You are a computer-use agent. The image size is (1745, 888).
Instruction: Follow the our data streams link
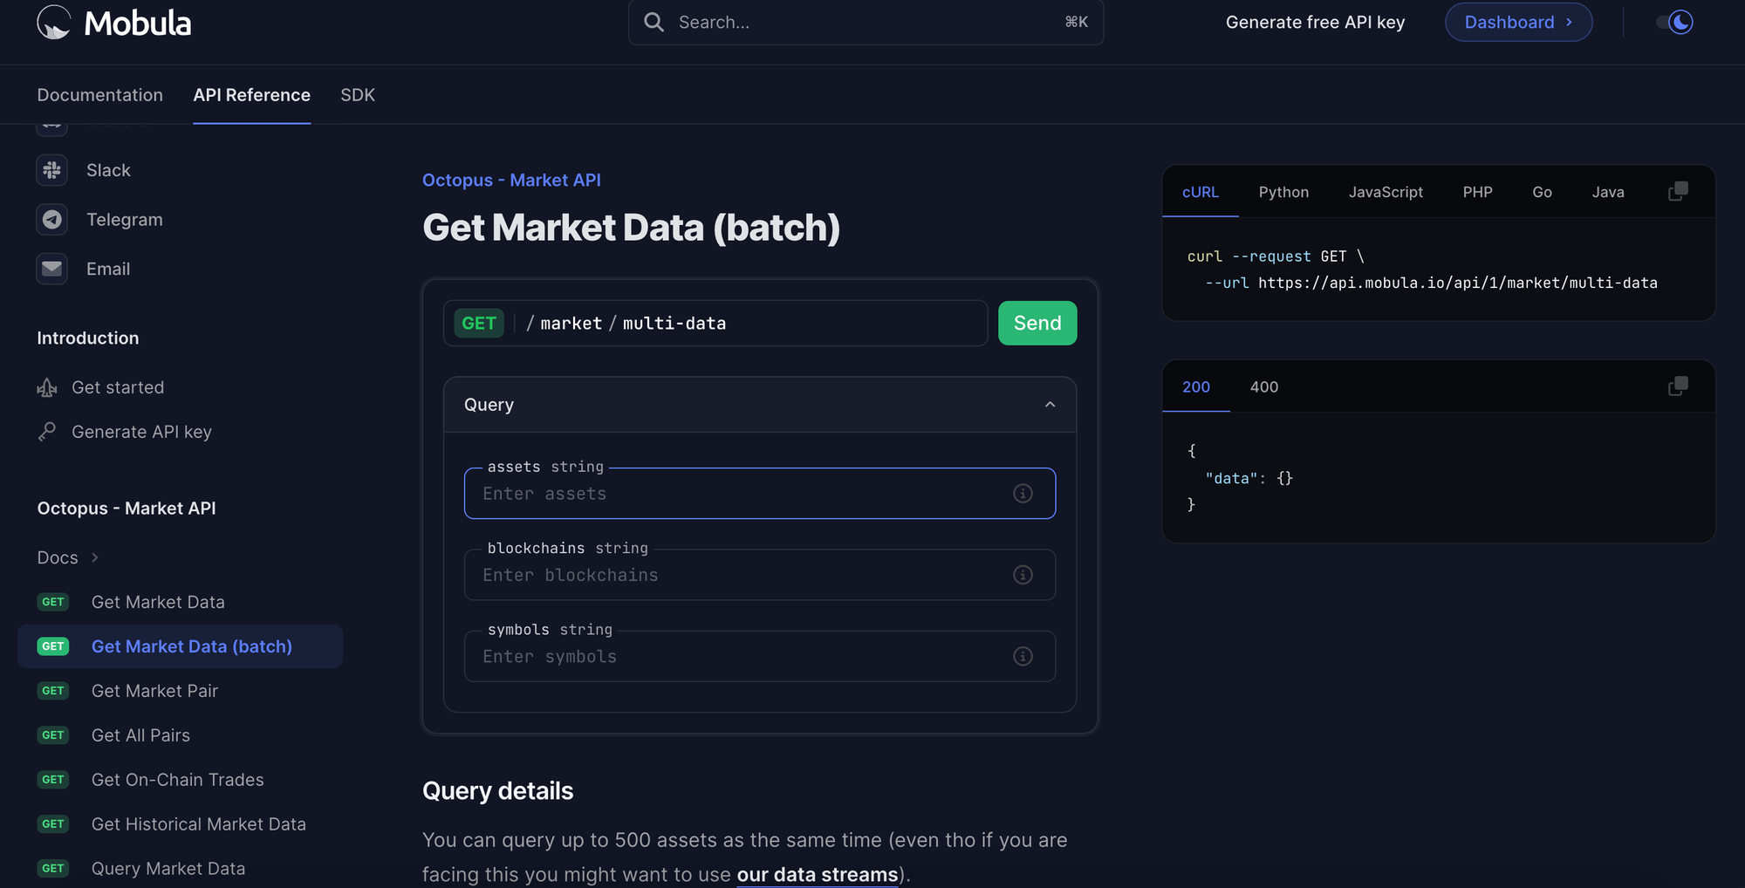(x=818, y=874)
